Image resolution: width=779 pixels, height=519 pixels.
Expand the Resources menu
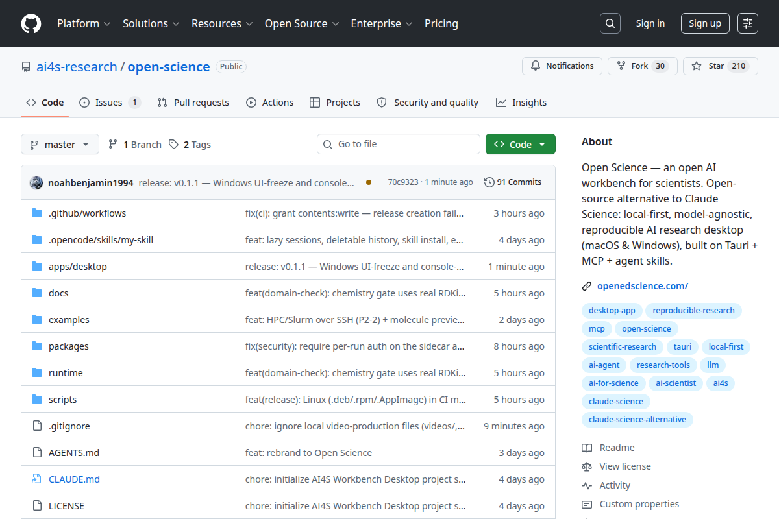(221, 23)
